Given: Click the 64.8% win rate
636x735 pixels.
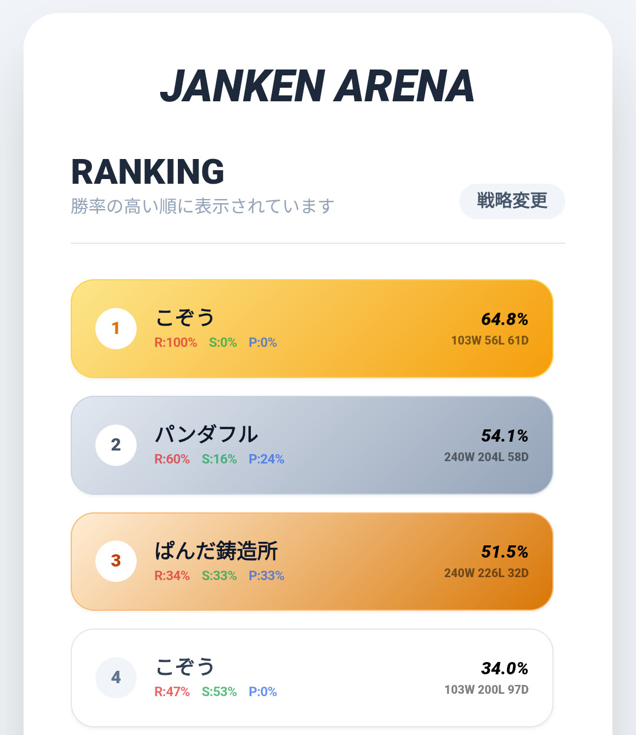Looking at the screenshot, I should tap(504, 319).
